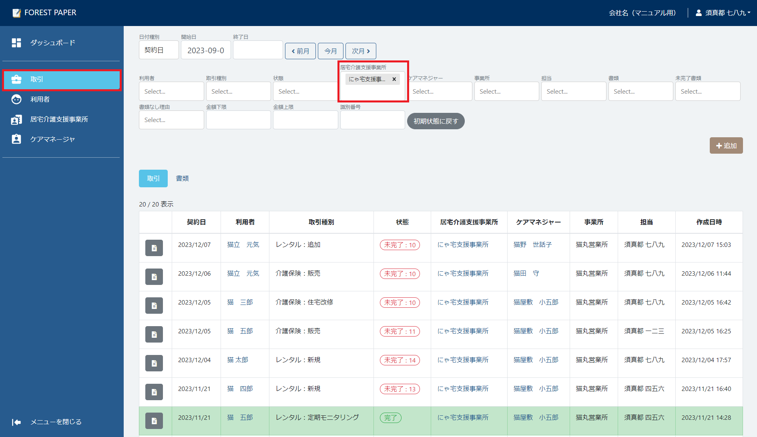Open the Dashboard icon in sidebar
Image resolution: width=757 pixels, height=437 pixels.
(16, 43)
